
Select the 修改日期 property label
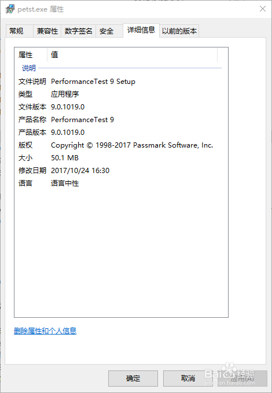click(32, 171)
